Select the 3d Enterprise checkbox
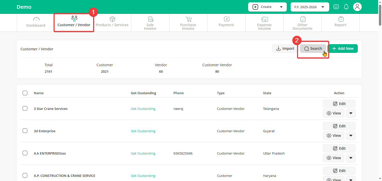 click(25, 131)
